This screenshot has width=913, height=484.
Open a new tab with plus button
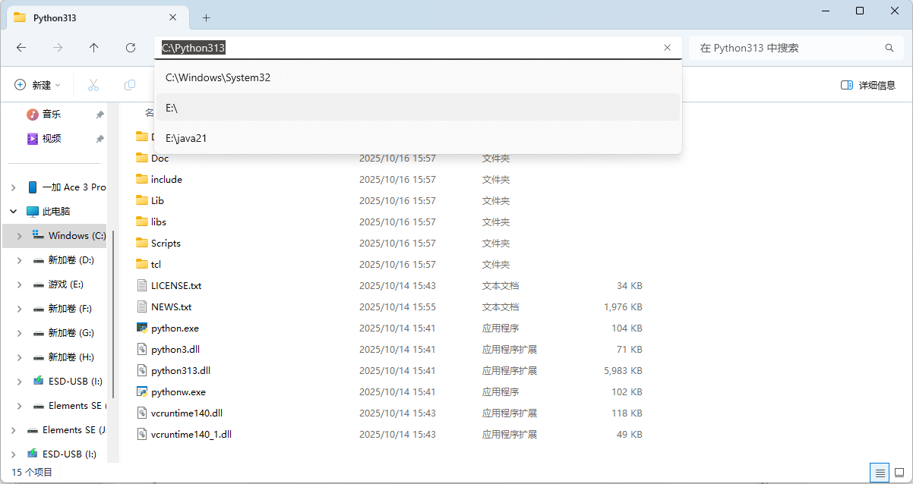point(206,17)
